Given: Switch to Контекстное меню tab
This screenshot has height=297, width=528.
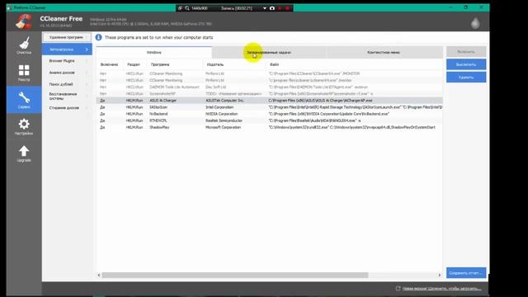Looking at the screenshot, I should [385, 53].
